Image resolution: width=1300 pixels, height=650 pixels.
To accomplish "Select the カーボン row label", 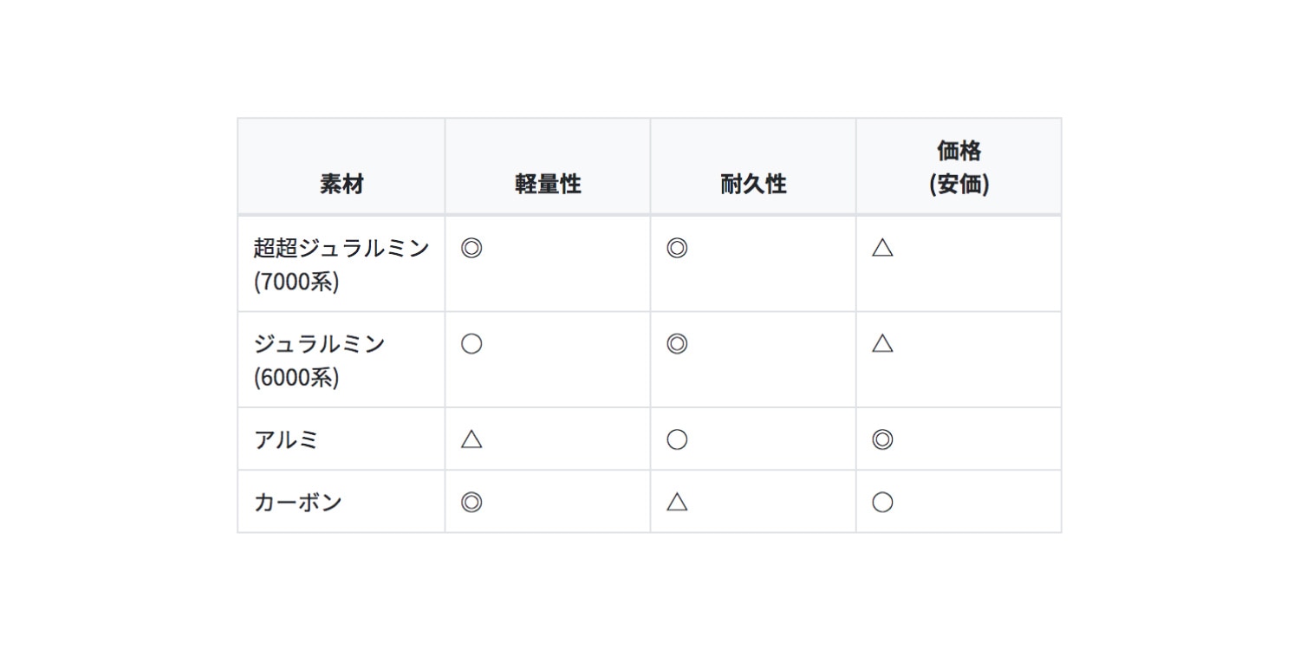I will point(298,502).
